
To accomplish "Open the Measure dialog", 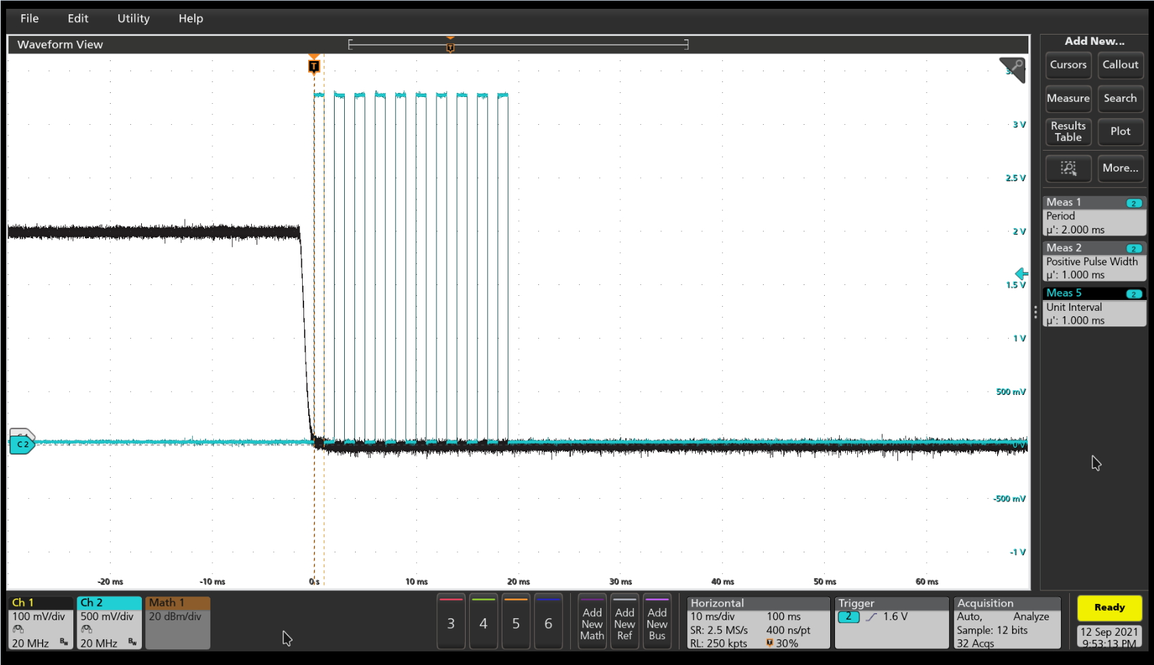I will [1068, 98].
